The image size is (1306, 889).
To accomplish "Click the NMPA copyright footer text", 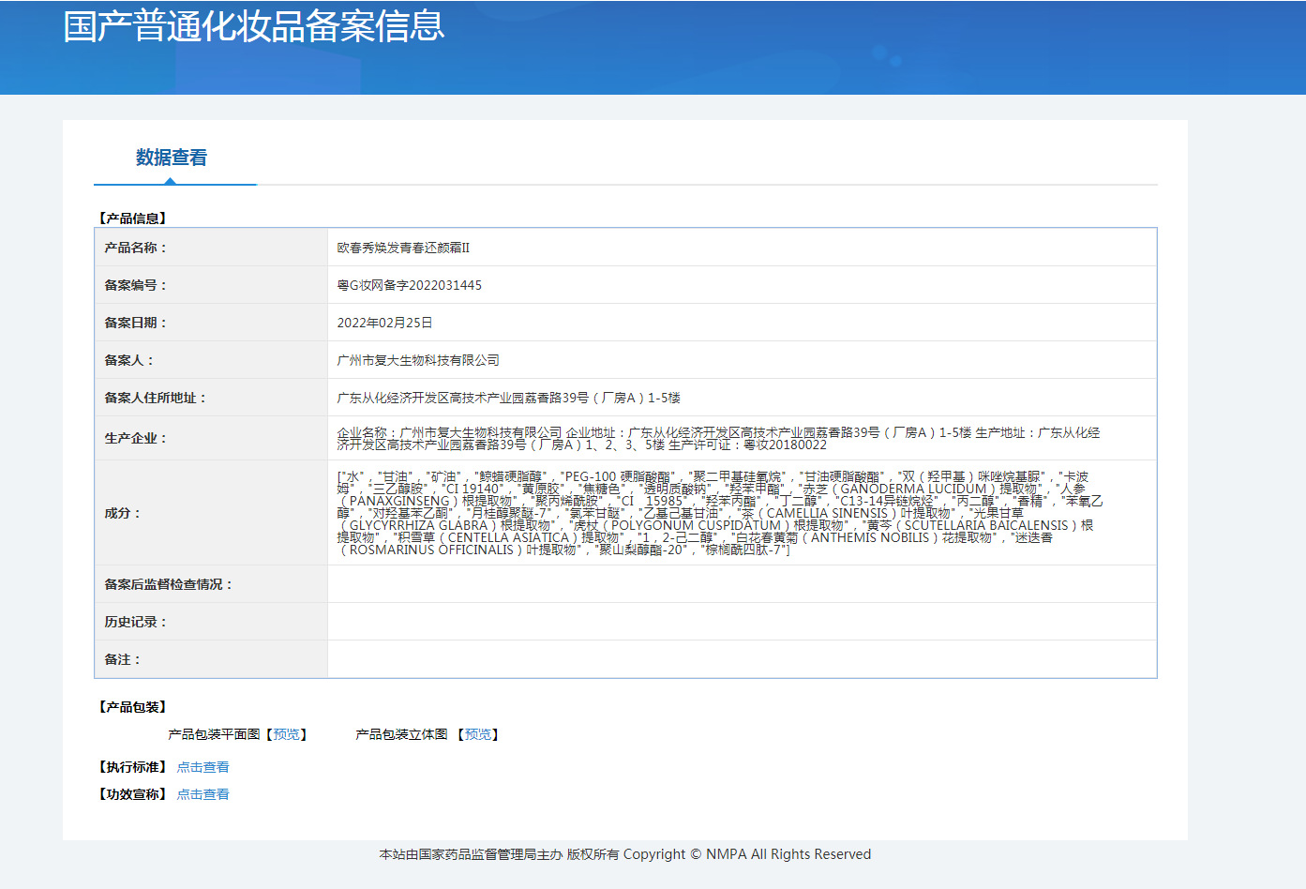I will coord(625,854).
